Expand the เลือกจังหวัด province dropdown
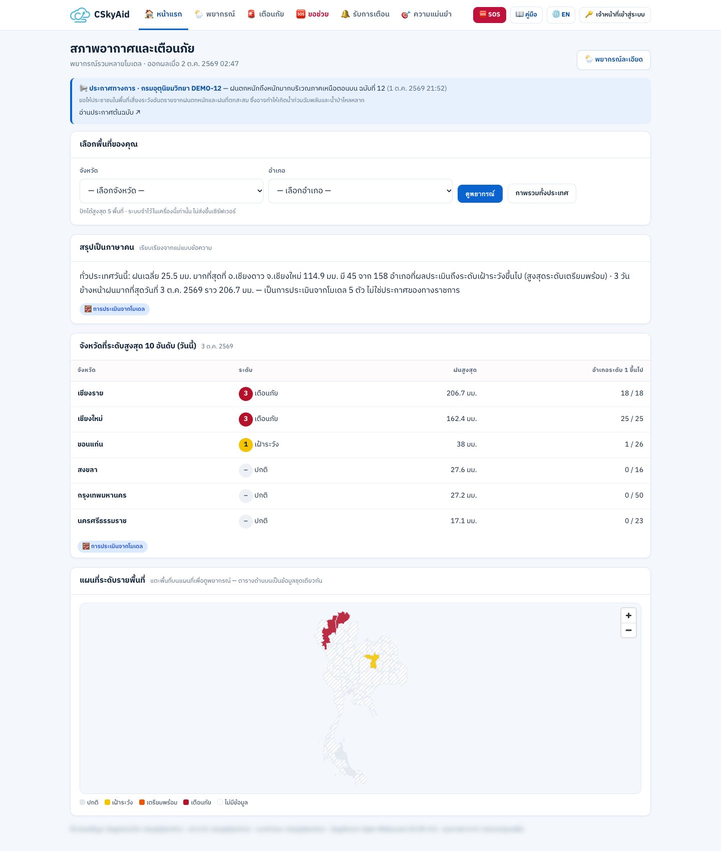This screenshot has width=721, height=851. [171, 191]
